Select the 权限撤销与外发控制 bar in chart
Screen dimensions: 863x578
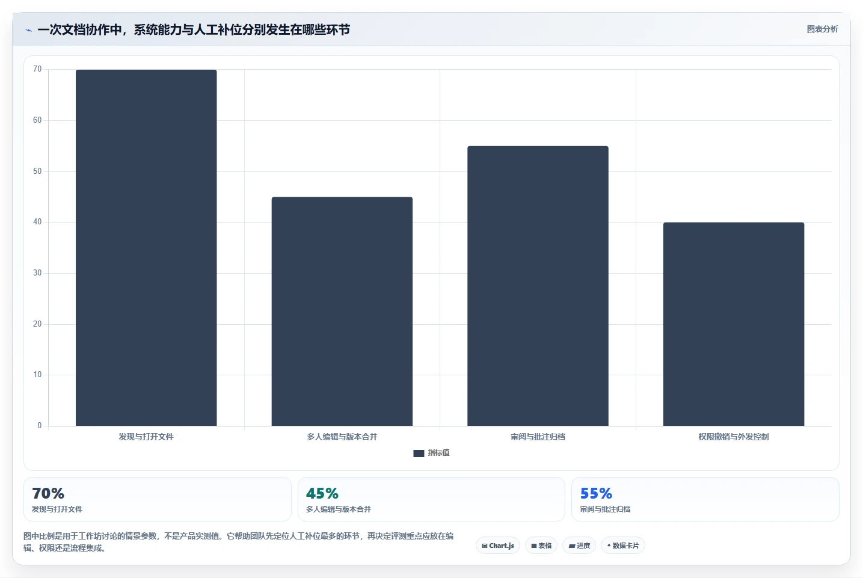point(734,324)
